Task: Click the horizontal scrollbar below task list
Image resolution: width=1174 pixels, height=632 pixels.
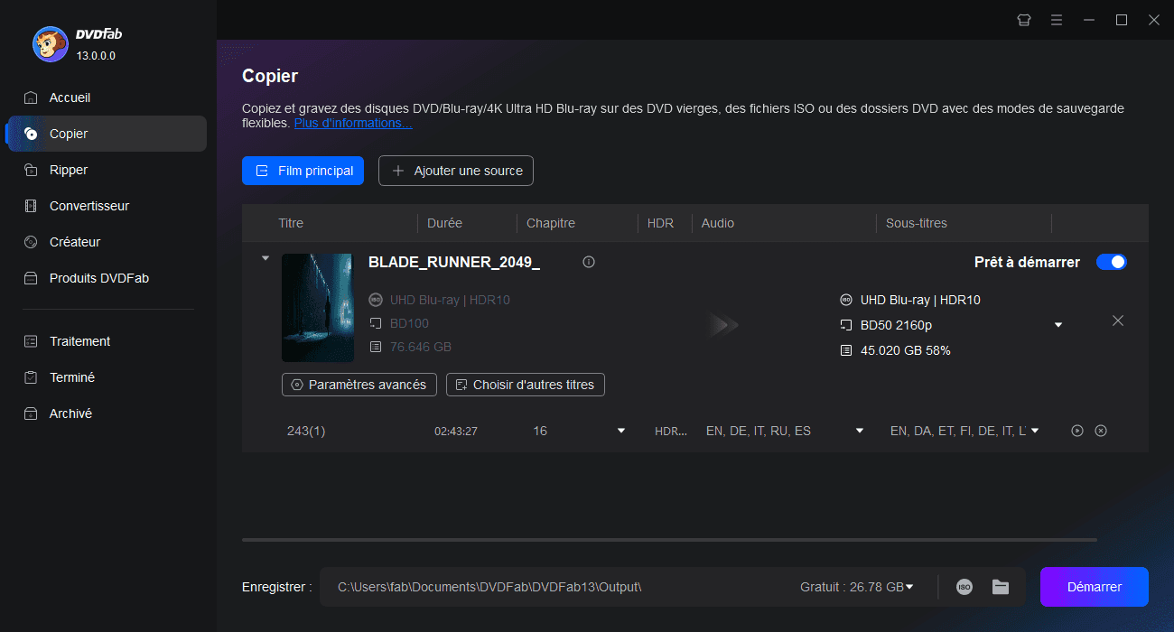Action: pos(669,540)
